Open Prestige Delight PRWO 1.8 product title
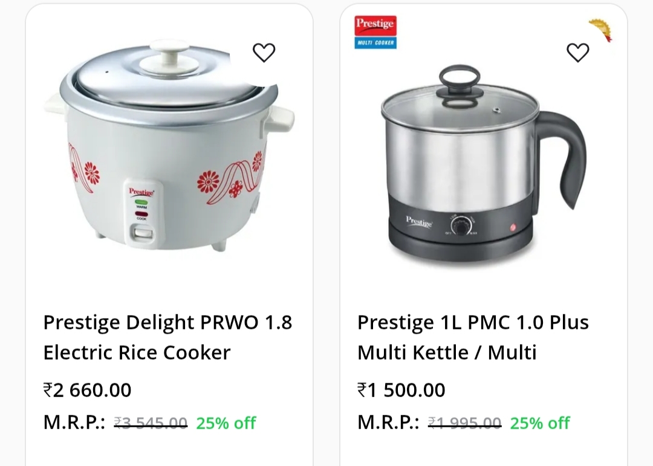This screenshot has height=466, width=653. (x=167, y=337)
